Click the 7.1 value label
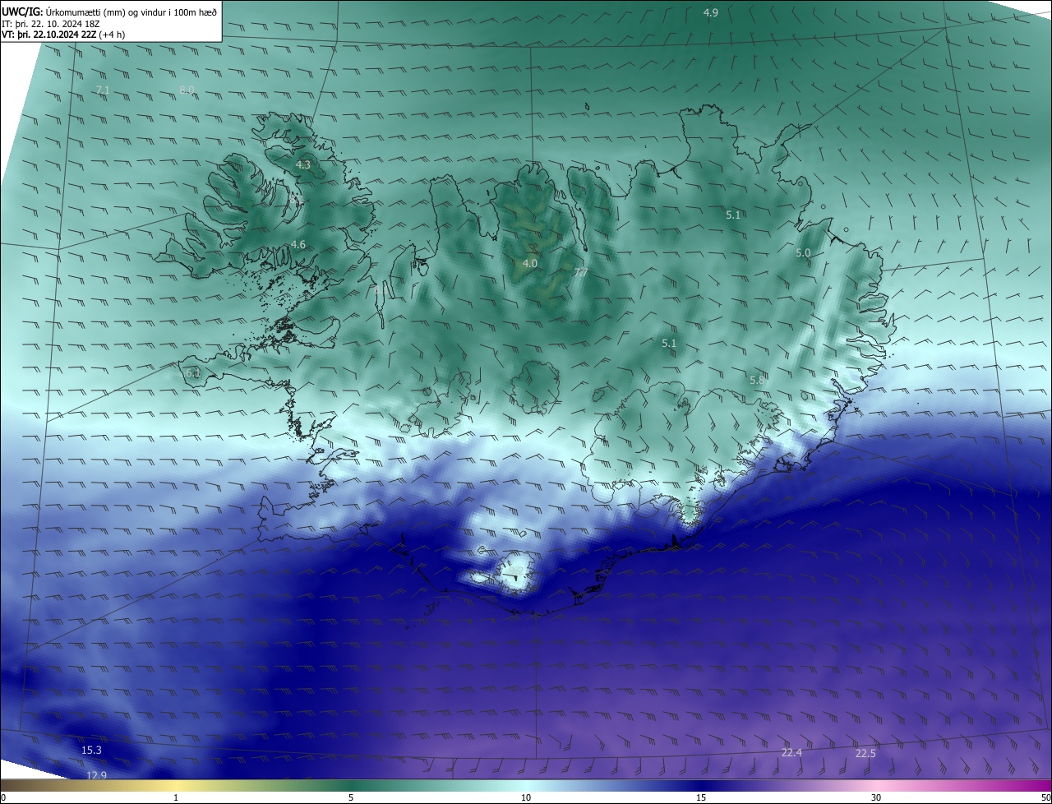 (x=102, y=90)
